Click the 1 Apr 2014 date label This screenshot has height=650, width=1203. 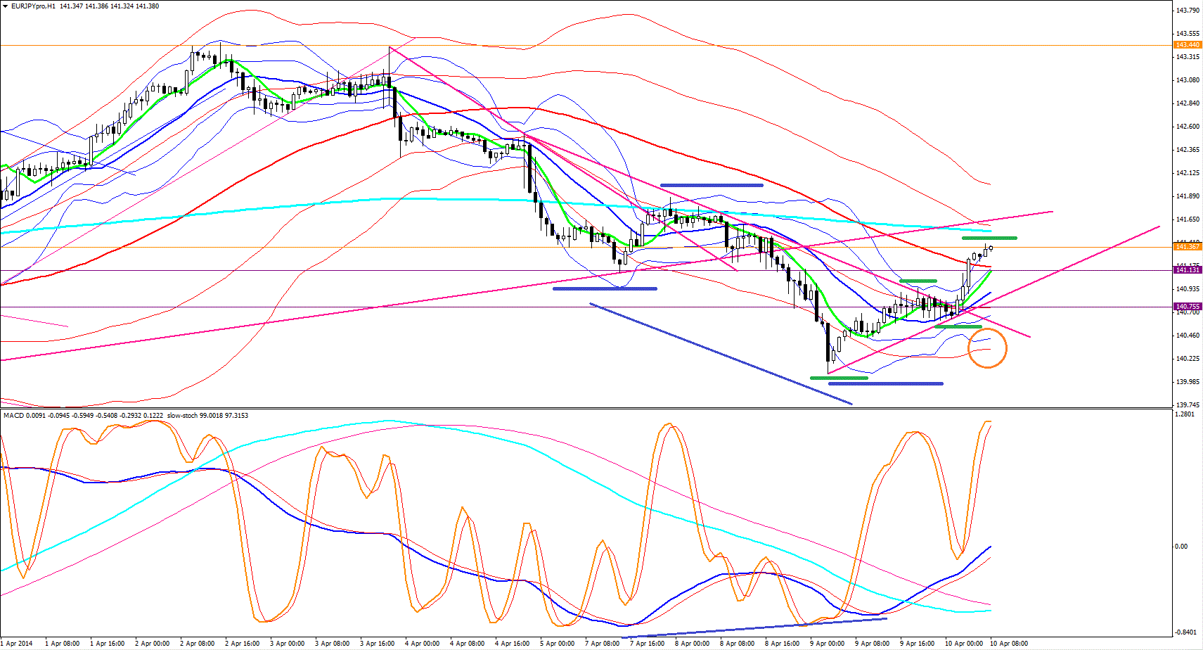[x=16, y=644]
